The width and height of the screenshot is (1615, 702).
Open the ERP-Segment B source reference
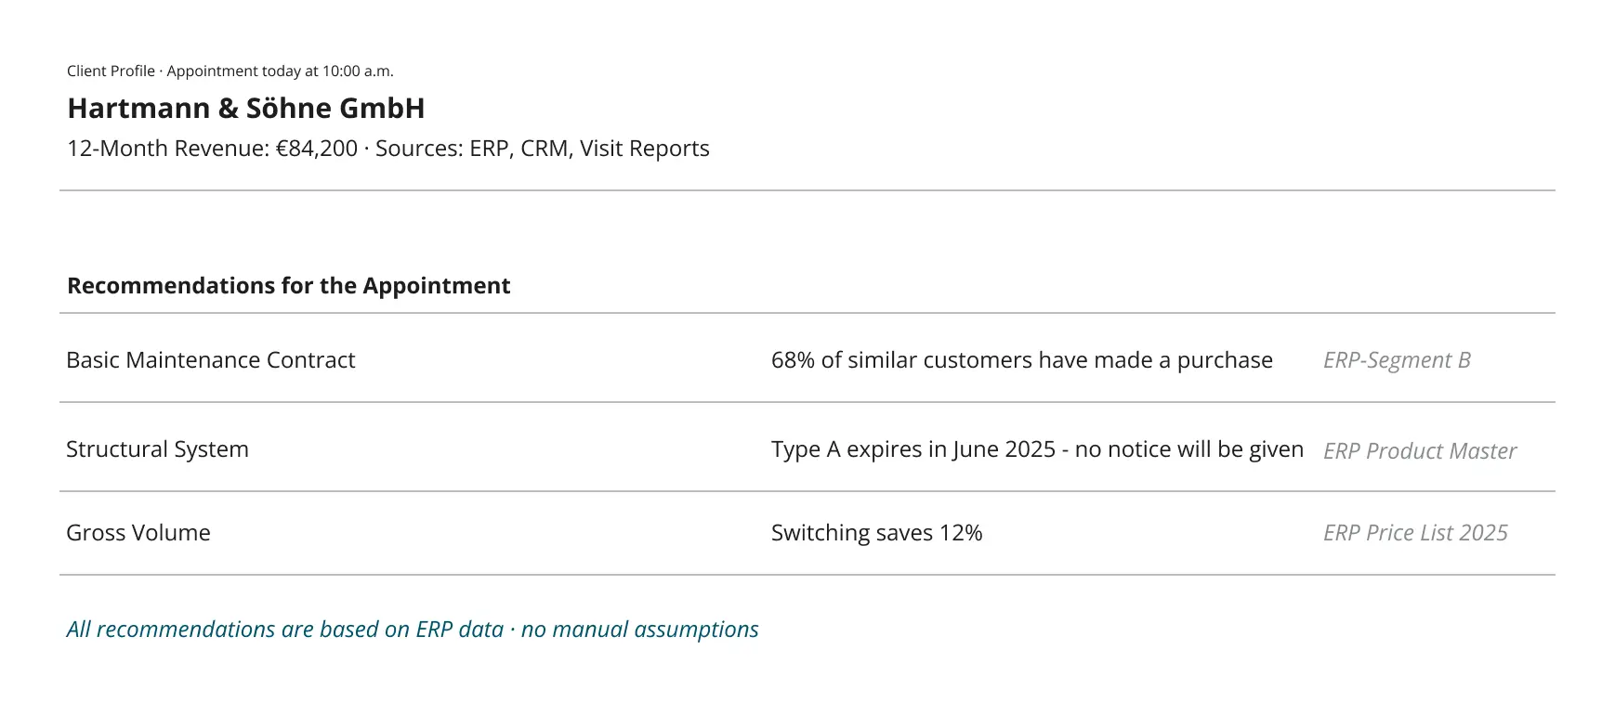click(1397, 360)
